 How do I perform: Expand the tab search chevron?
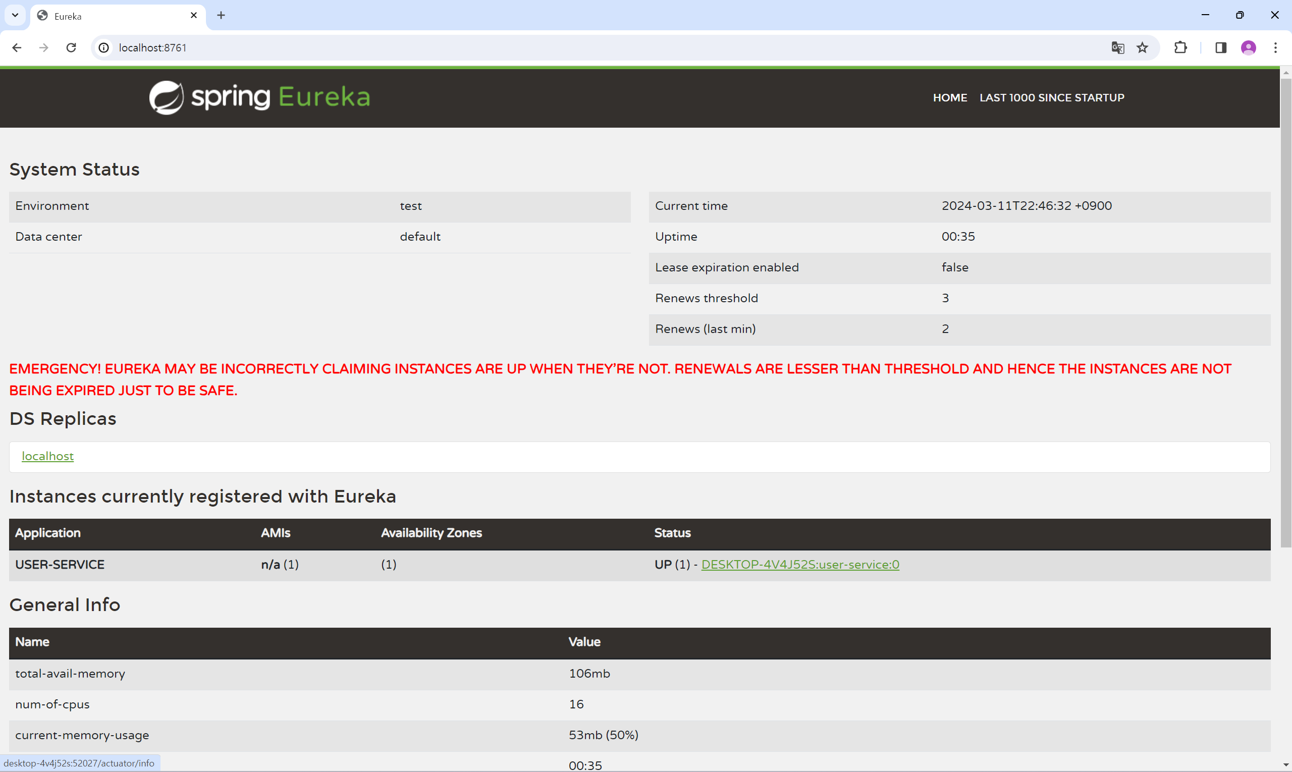click(15, 15)
